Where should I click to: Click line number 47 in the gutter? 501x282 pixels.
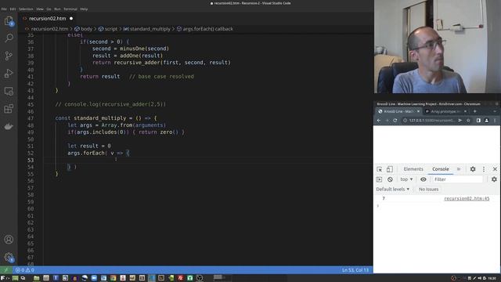31,118
